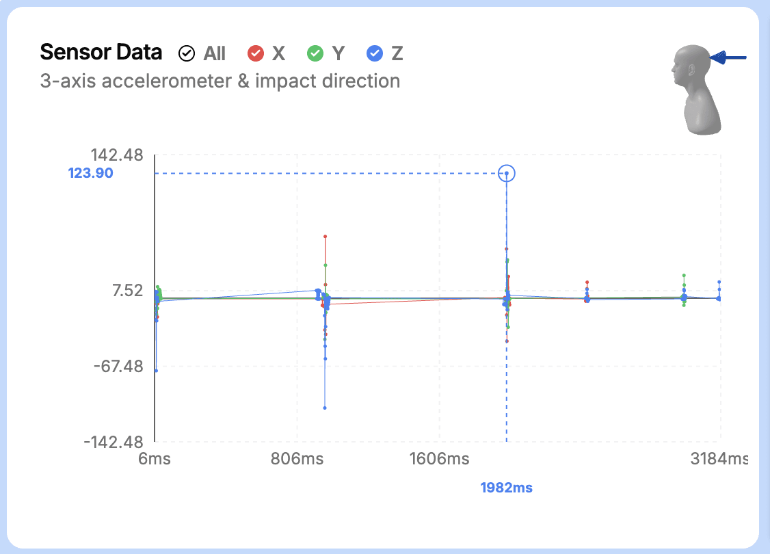Click the green Y axis check icon
The height and width of the screenshot is (554, 770).
[x=317, y=53]
